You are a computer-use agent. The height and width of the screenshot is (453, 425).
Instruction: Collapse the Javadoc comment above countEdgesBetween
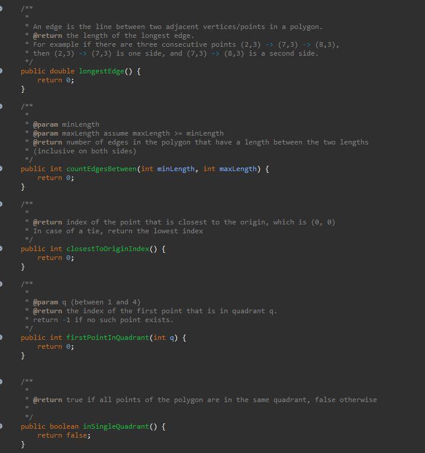[1, 106]
